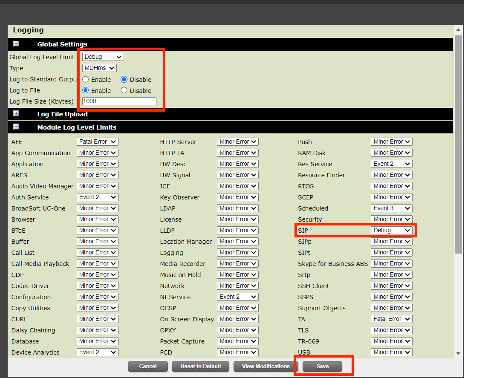Open the Codec Driver level dropdown
This screenshot has height=378, width=491.
click(97, 286)
